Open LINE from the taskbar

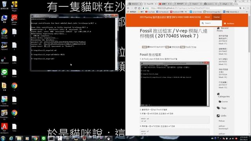[x=44, y=138]
